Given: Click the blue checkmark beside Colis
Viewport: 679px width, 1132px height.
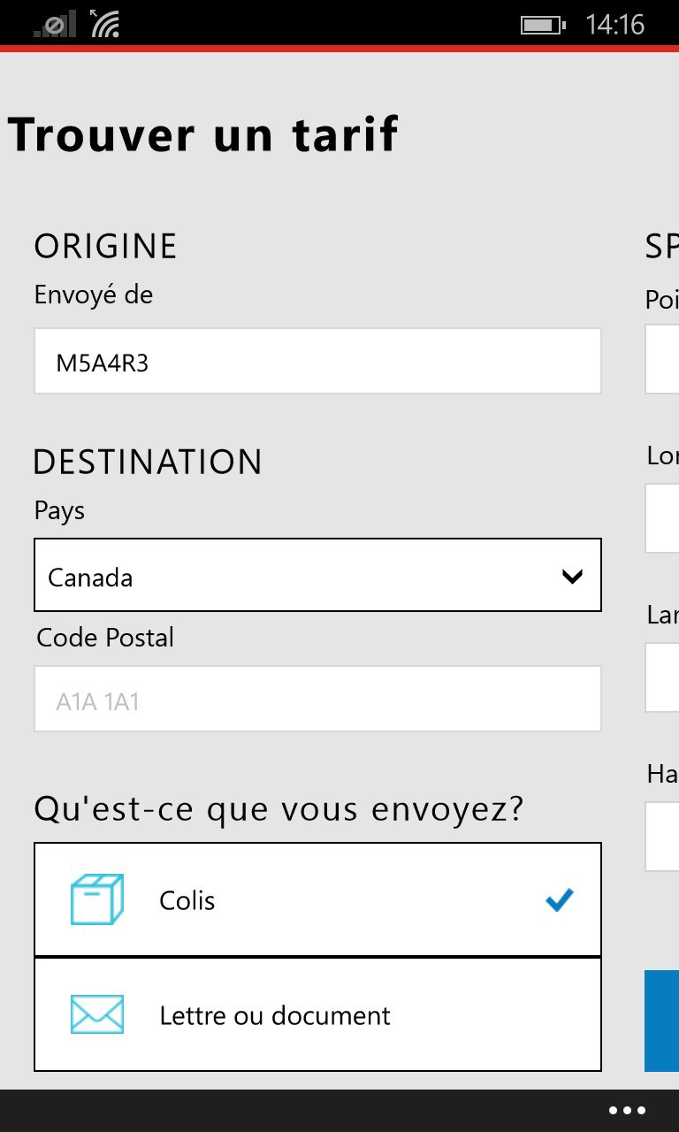Looking at the screenshot, I should pyautogui.click(x=559, y=899).
